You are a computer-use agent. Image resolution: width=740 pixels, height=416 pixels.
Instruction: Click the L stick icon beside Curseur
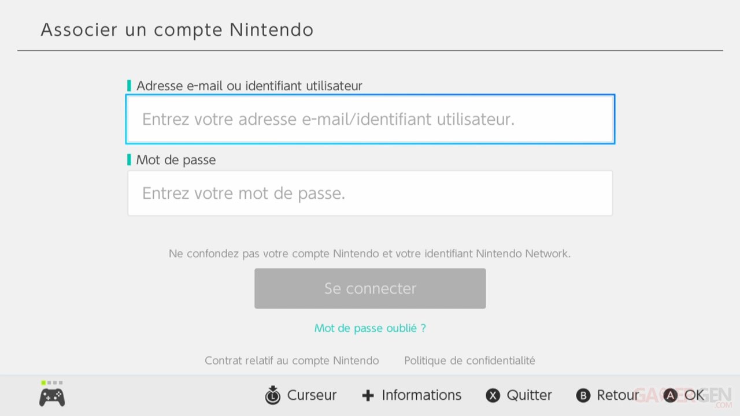272,395
